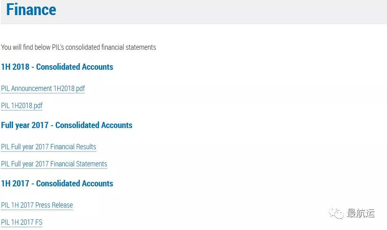387x230 pixels.
Task: View the 2017 full-year Financial Statements document
Action: coord(54,164)
